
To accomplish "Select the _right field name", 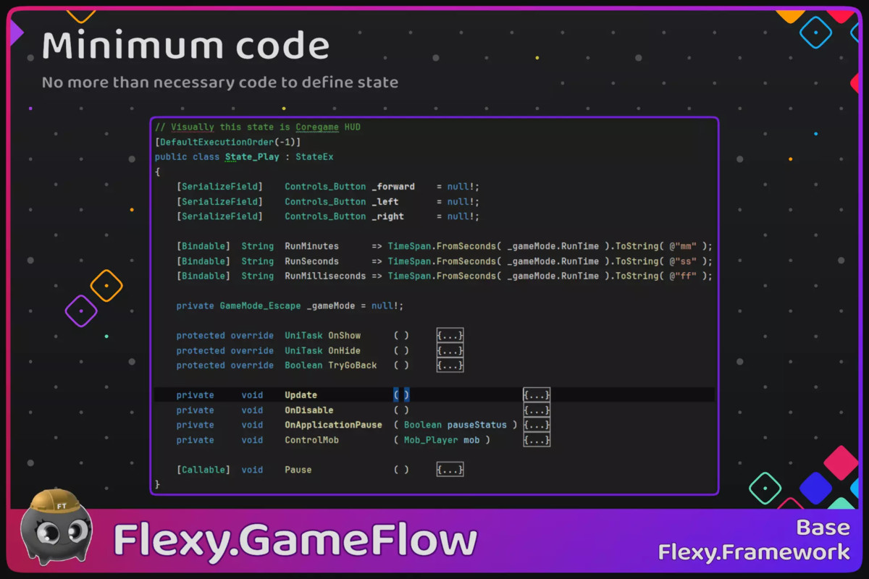I will tap(387, 216).
